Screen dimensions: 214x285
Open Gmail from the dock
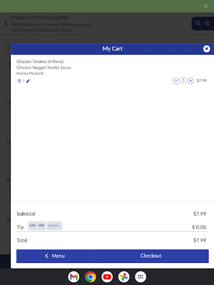[74, 277]
